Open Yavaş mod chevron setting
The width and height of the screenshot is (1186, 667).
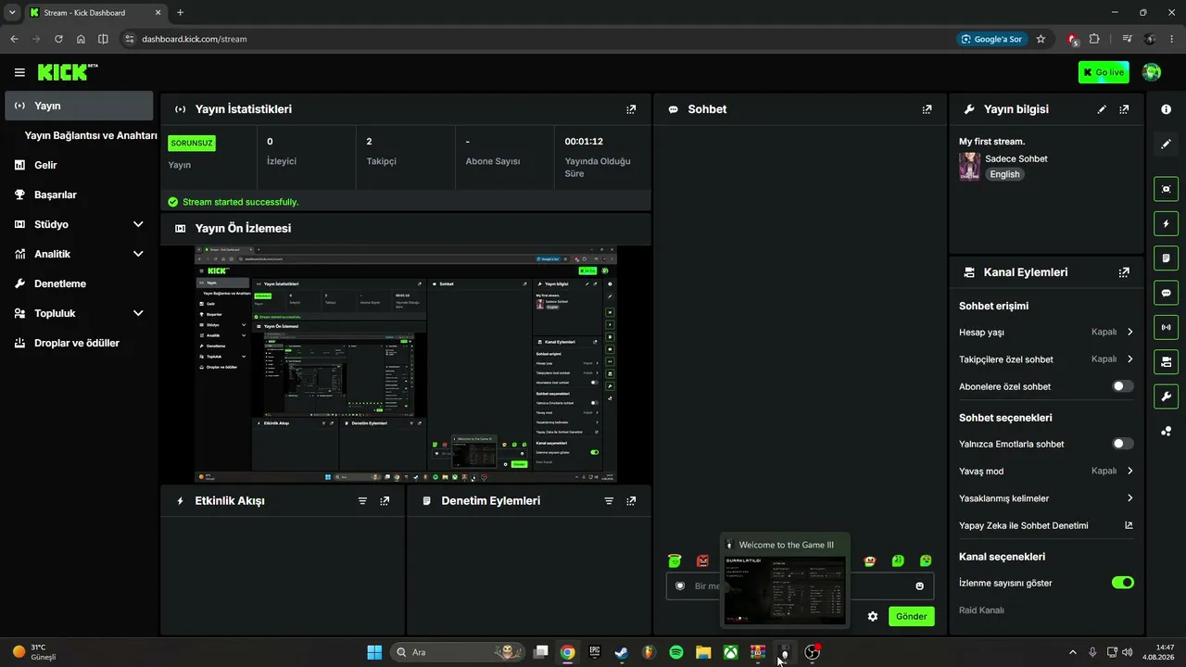click(x=1130, y=471)
